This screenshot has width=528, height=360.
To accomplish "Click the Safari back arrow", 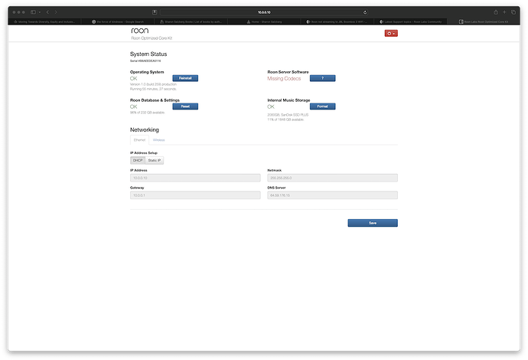I will pos(49,12).
